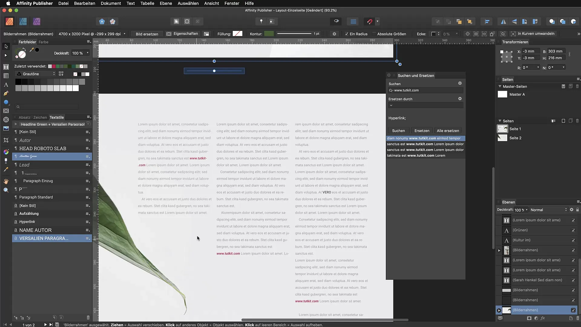Toggle visibility of expandable Bilderrahmen layer
This screenshot has width=581, height=327.
[573, 250]
